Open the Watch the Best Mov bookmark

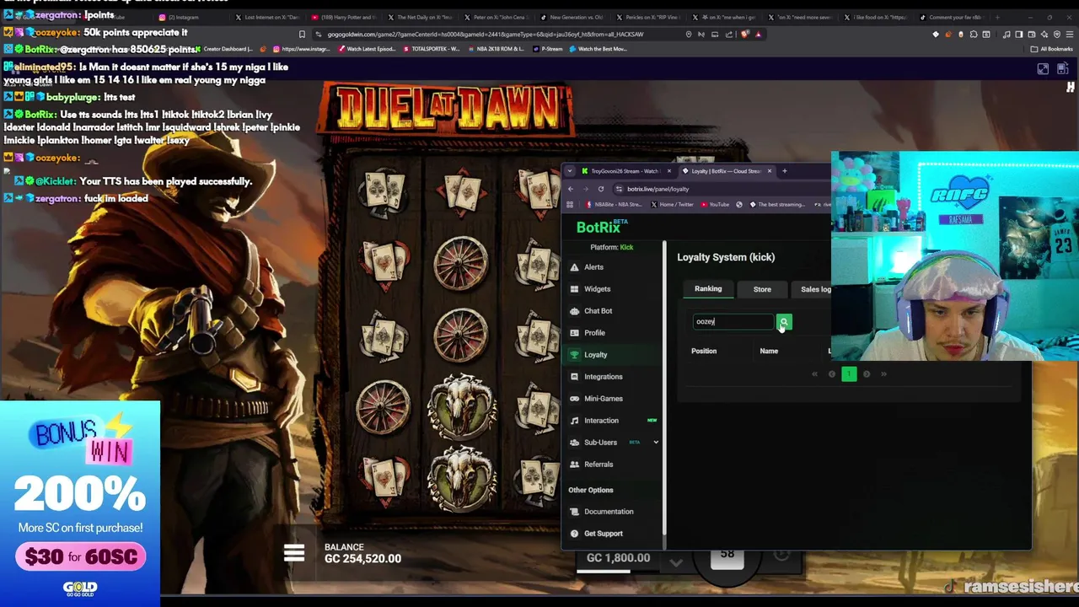pyautogui.click(x=599, y=49)
